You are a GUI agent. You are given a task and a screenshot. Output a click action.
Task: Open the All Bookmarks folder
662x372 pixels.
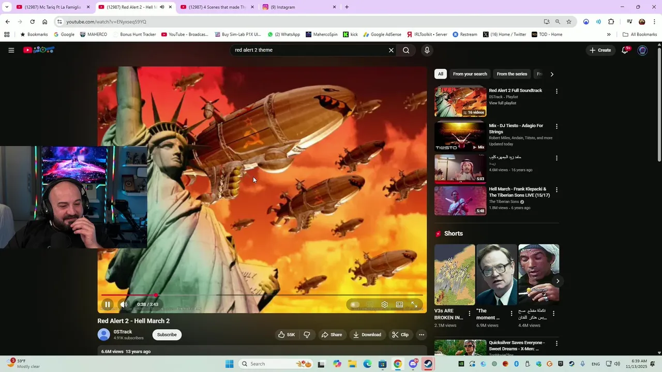coord(640,35)
